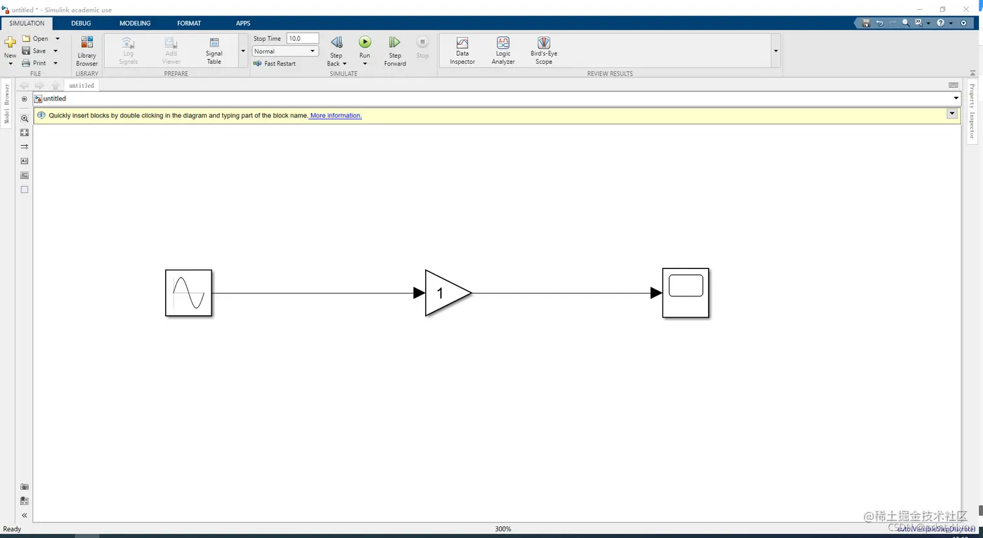The width and height of the screenshot is (983, 538).
Task: Open the Run button dropdown arrow
Action: pos(365,64)
